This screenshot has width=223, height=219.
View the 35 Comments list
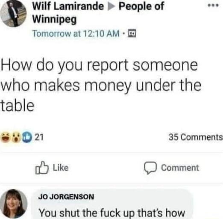tap(196, 137)
